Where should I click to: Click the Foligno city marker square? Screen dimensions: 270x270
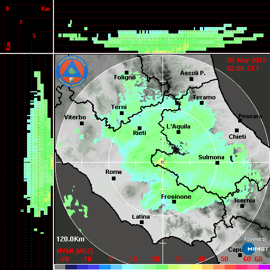[126, 72]
